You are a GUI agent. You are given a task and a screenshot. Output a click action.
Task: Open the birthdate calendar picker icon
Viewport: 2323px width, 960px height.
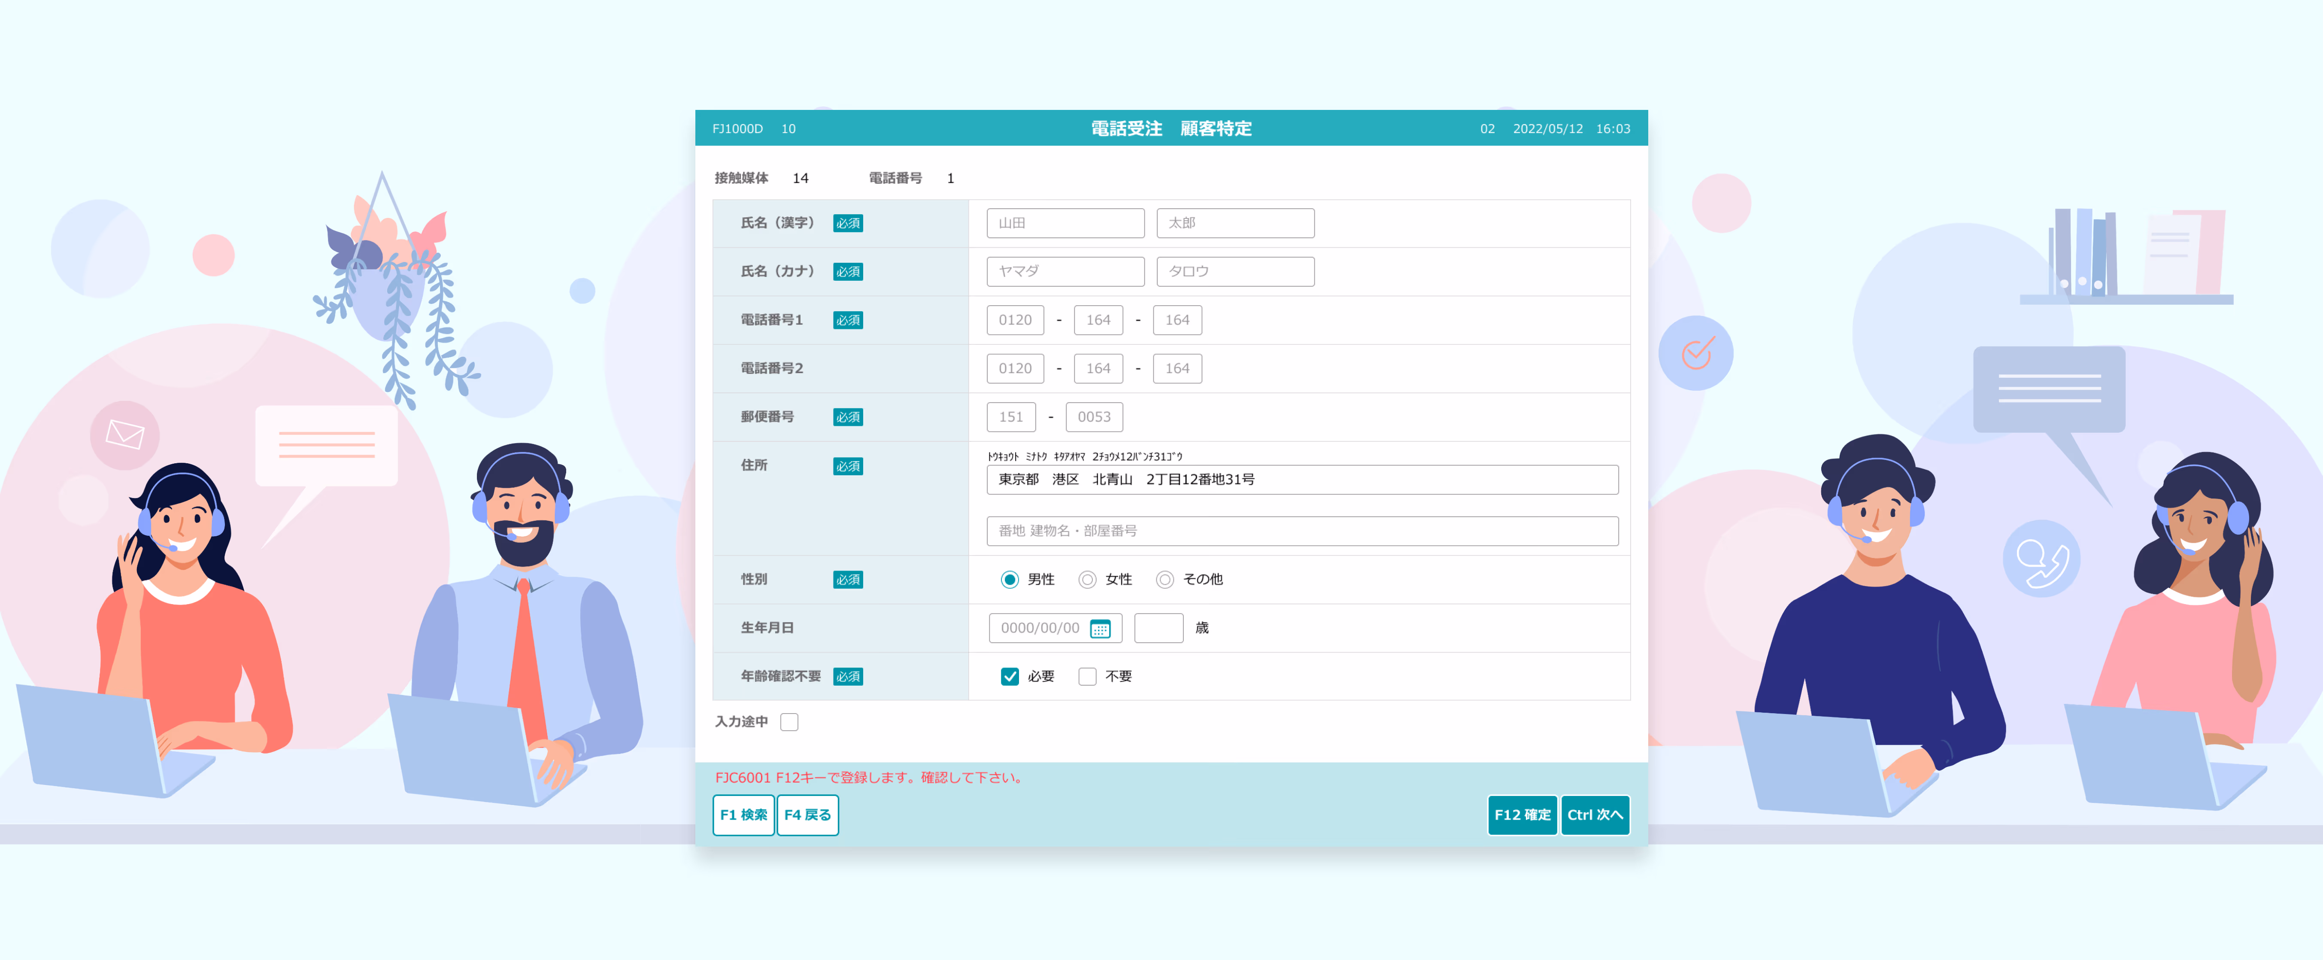[1099, 629]
